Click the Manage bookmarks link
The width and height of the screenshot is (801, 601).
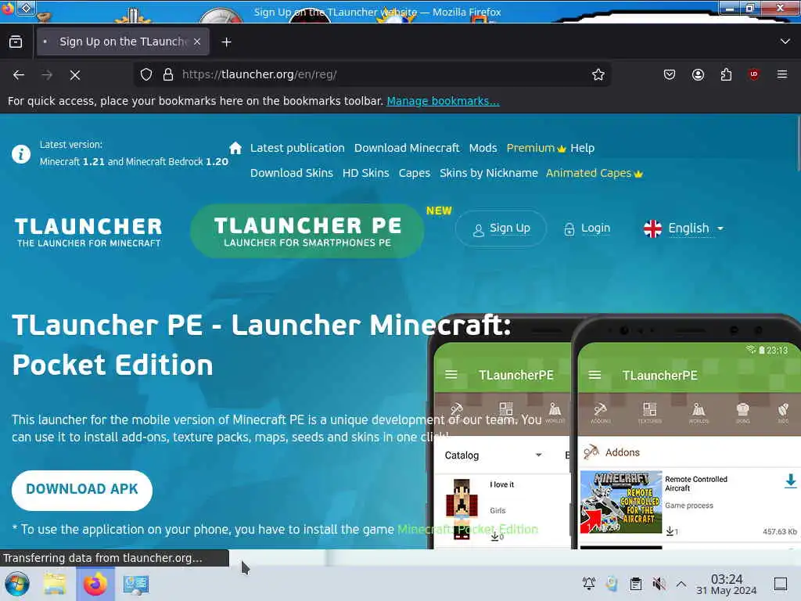click(x=443, y=101)
